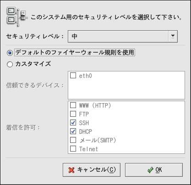191x185 pixels.
Task: Enable the Telnet checkbox
Action: click(x=73, y=149)
